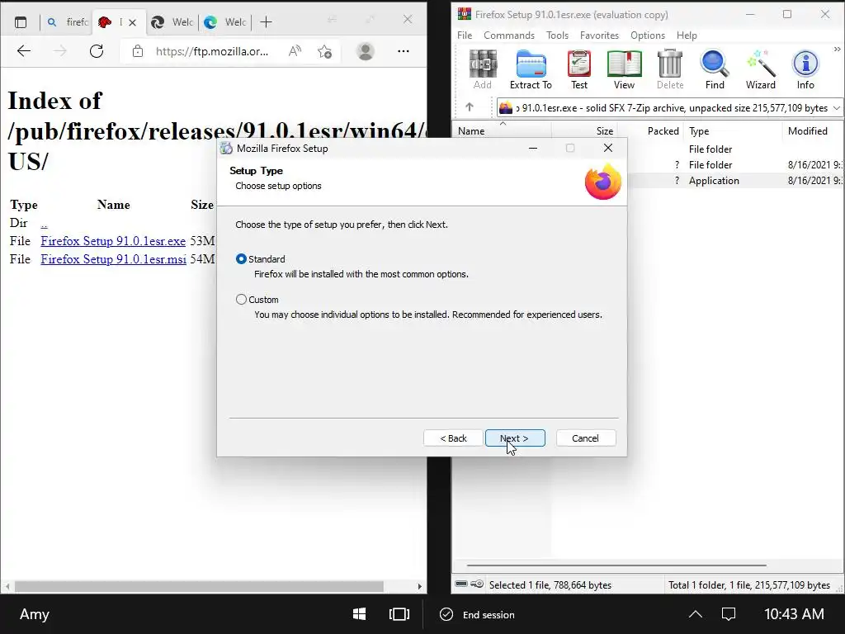This screenshot has width=845, height=634.
Task: Open Task View on the taskbar
Action: click(x=399, y=614)
